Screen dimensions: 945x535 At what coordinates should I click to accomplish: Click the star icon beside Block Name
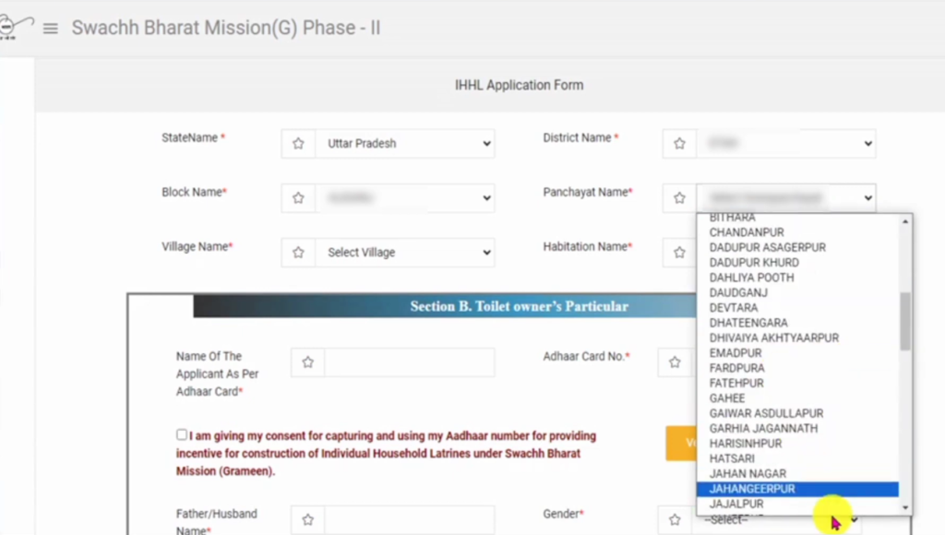[x=298, y=197]
